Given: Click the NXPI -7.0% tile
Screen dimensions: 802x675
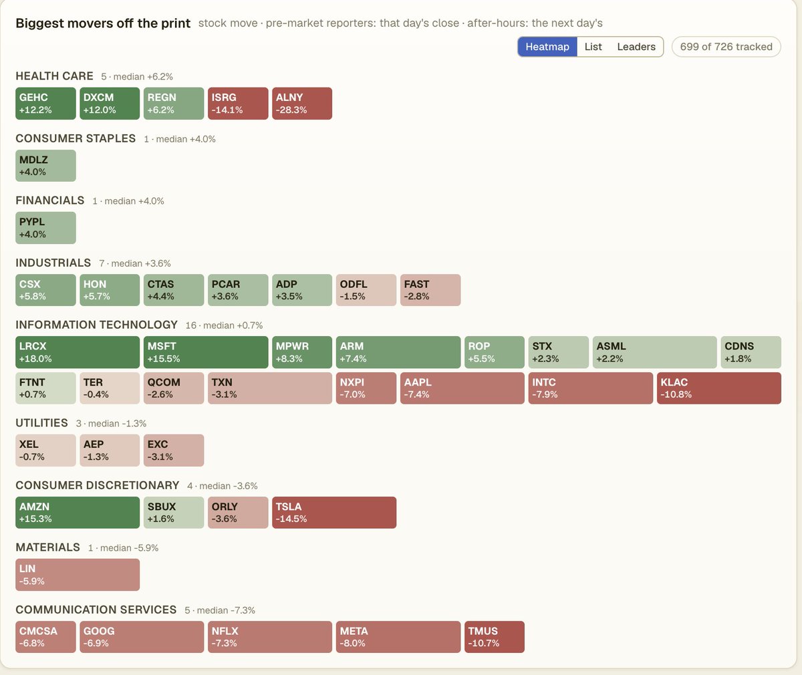Looking at the screenshot, I should [x=366, y=388].
